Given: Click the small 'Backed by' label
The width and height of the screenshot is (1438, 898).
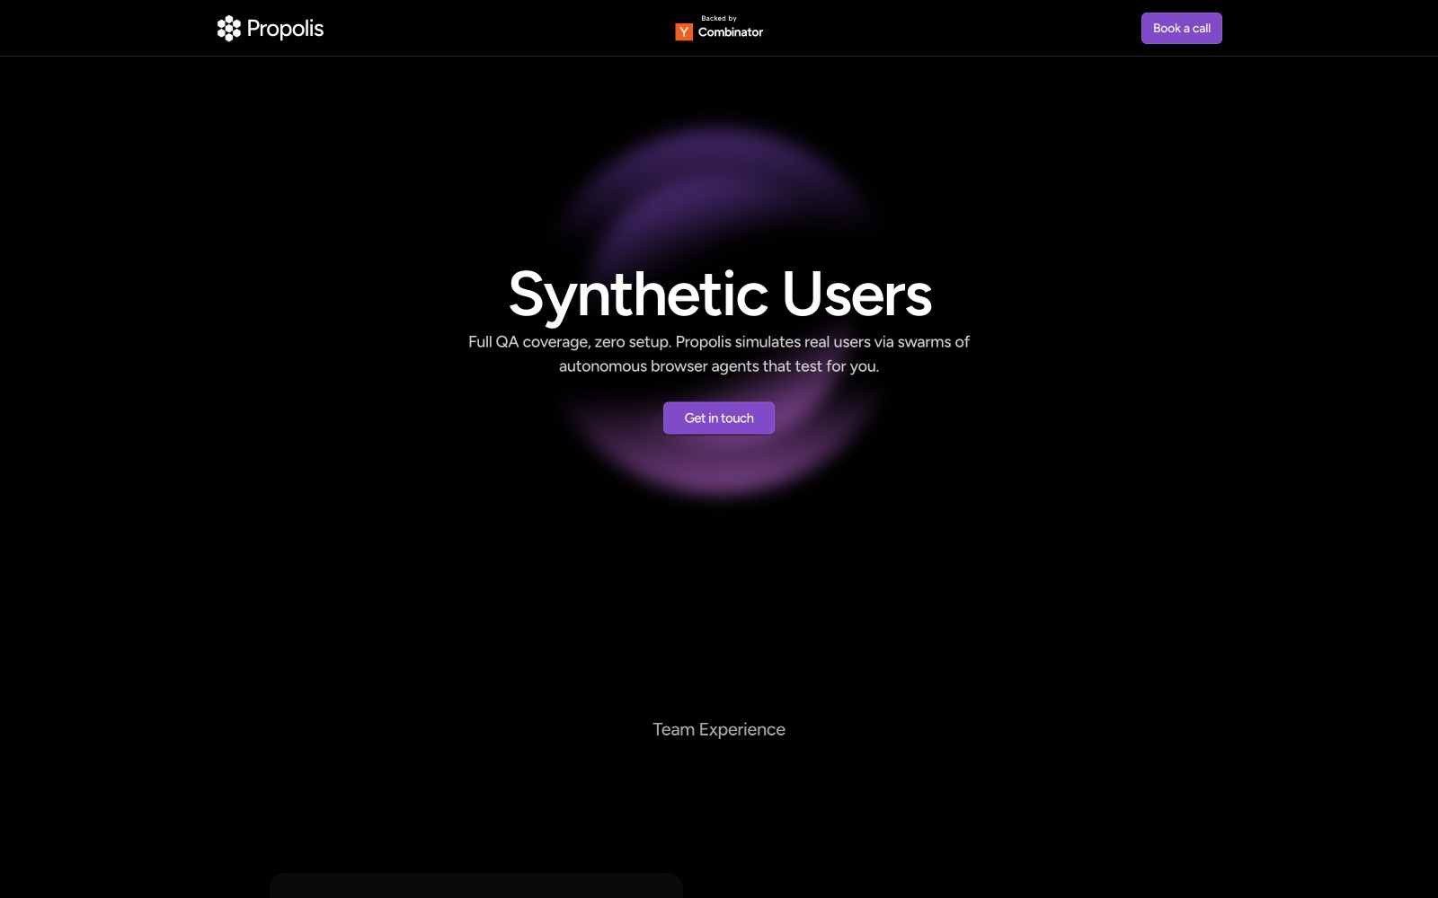Looking at the screenshot, I should coord(719,18).
